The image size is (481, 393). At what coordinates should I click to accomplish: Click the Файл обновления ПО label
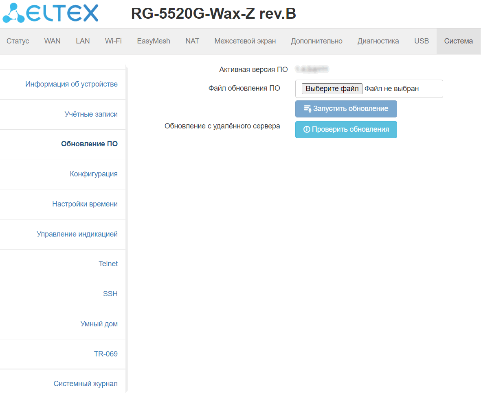[x=244, y=89]
